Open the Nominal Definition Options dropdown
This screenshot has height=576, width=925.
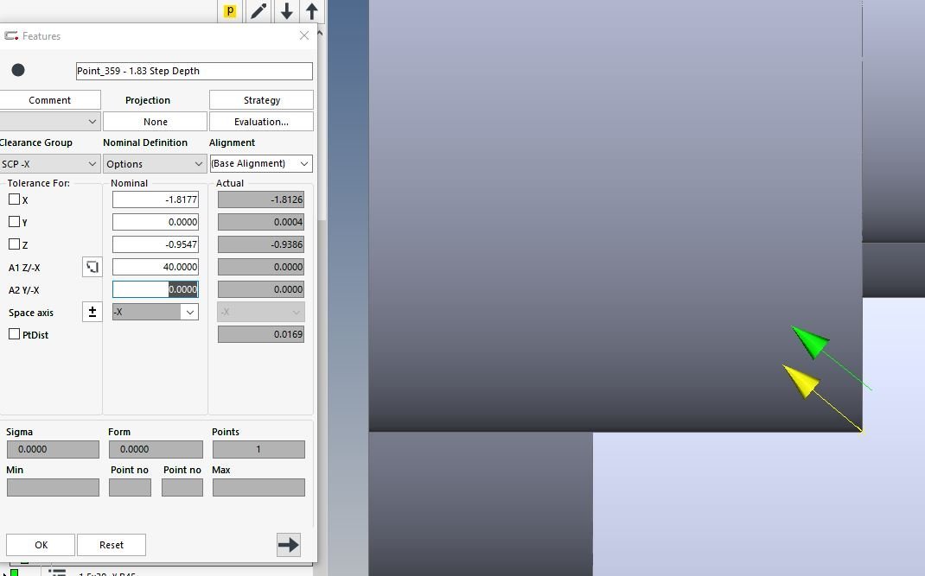[155, 164]
